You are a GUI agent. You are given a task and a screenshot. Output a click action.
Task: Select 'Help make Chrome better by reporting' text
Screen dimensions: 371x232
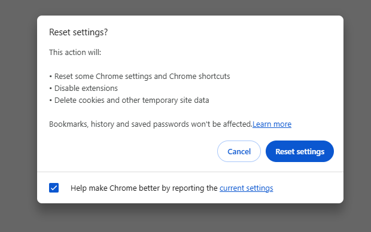pos(144,188)
